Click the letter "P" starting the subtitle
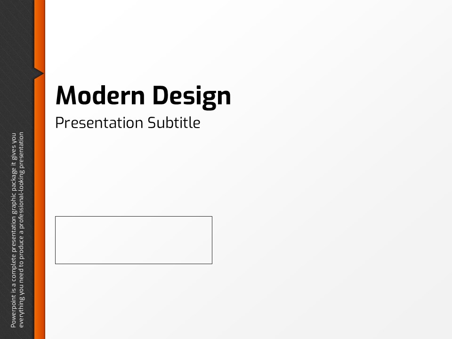 pos(59,123)
